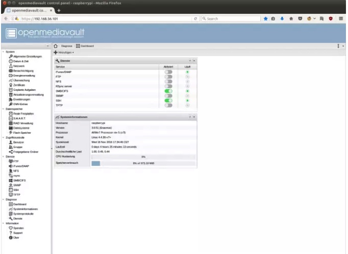Click the Speicherverbrauch progress bar
Viewport: 348px width, 254px height.
click(x=143, y=163)
